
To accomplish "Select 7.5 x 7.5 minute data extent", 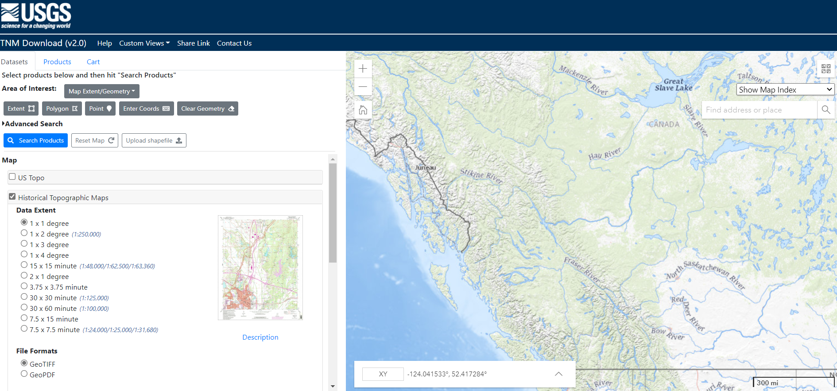I will (x=24, y=329).
